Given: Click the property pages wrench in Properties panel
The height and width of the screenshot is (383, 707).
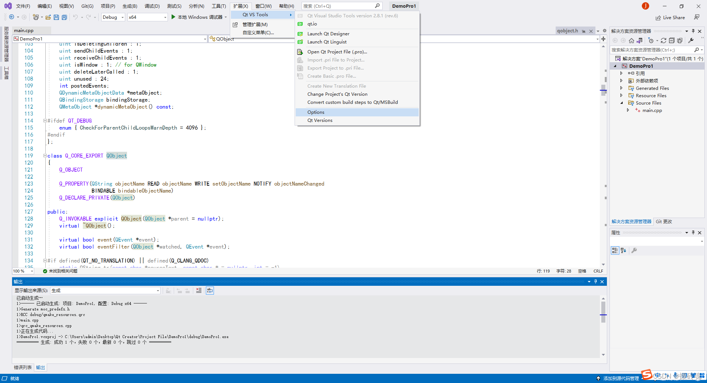Looking at the screenshot, I should (634, 250).
